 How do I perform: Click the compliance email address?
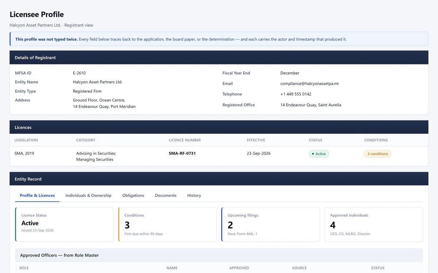tap(310, 84)
